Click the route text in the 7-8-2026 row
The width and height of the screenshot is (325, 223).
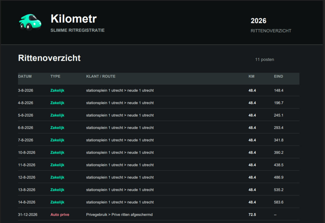tap(120, 140)
